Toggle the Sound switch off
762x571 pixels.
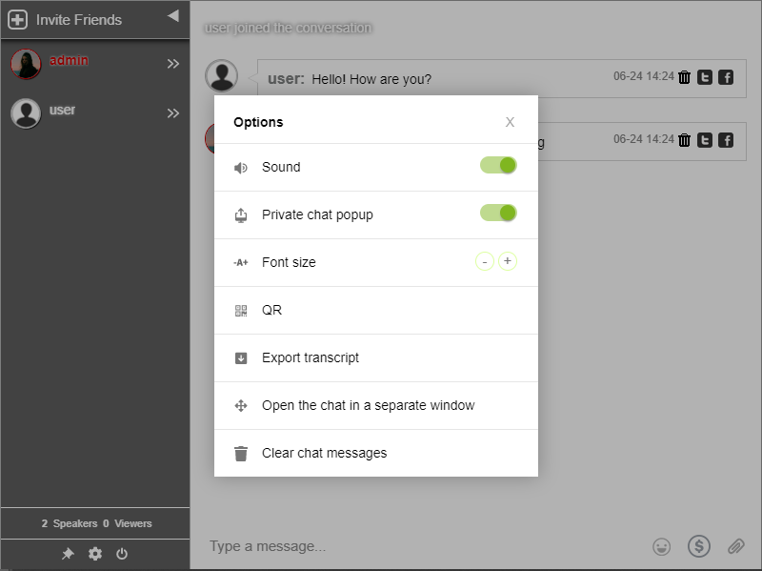coord(498,165)
